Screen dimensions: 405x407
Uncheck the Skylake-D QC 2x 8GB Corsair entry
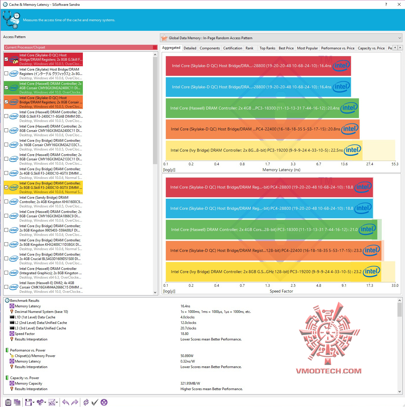click(6, 102)
